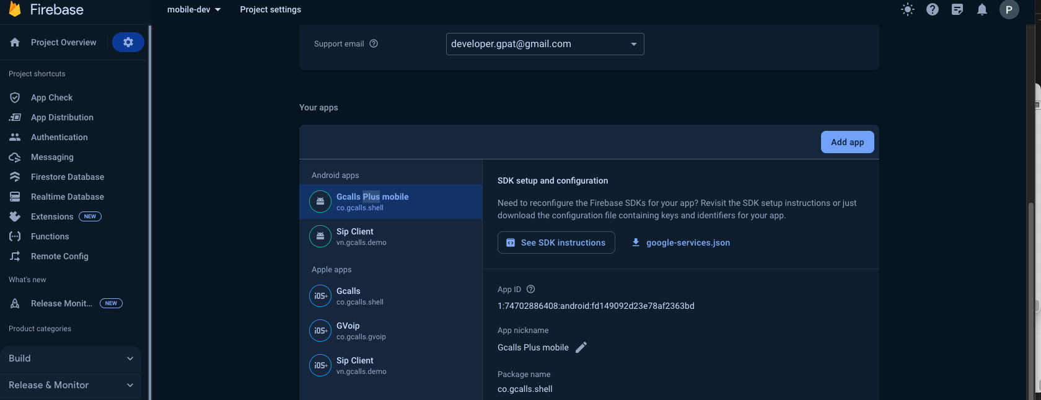Expand the Release & Monitor category

70,385
